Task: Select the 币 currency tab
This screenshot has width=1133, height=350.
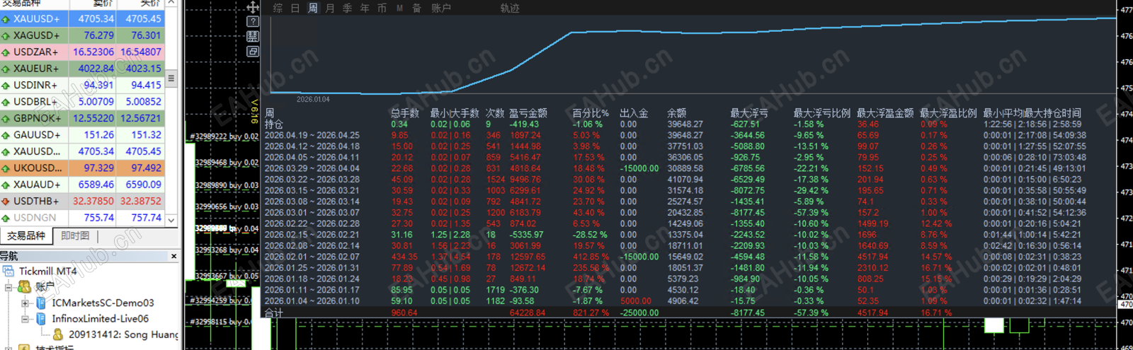Action: (x=382, y=8)
